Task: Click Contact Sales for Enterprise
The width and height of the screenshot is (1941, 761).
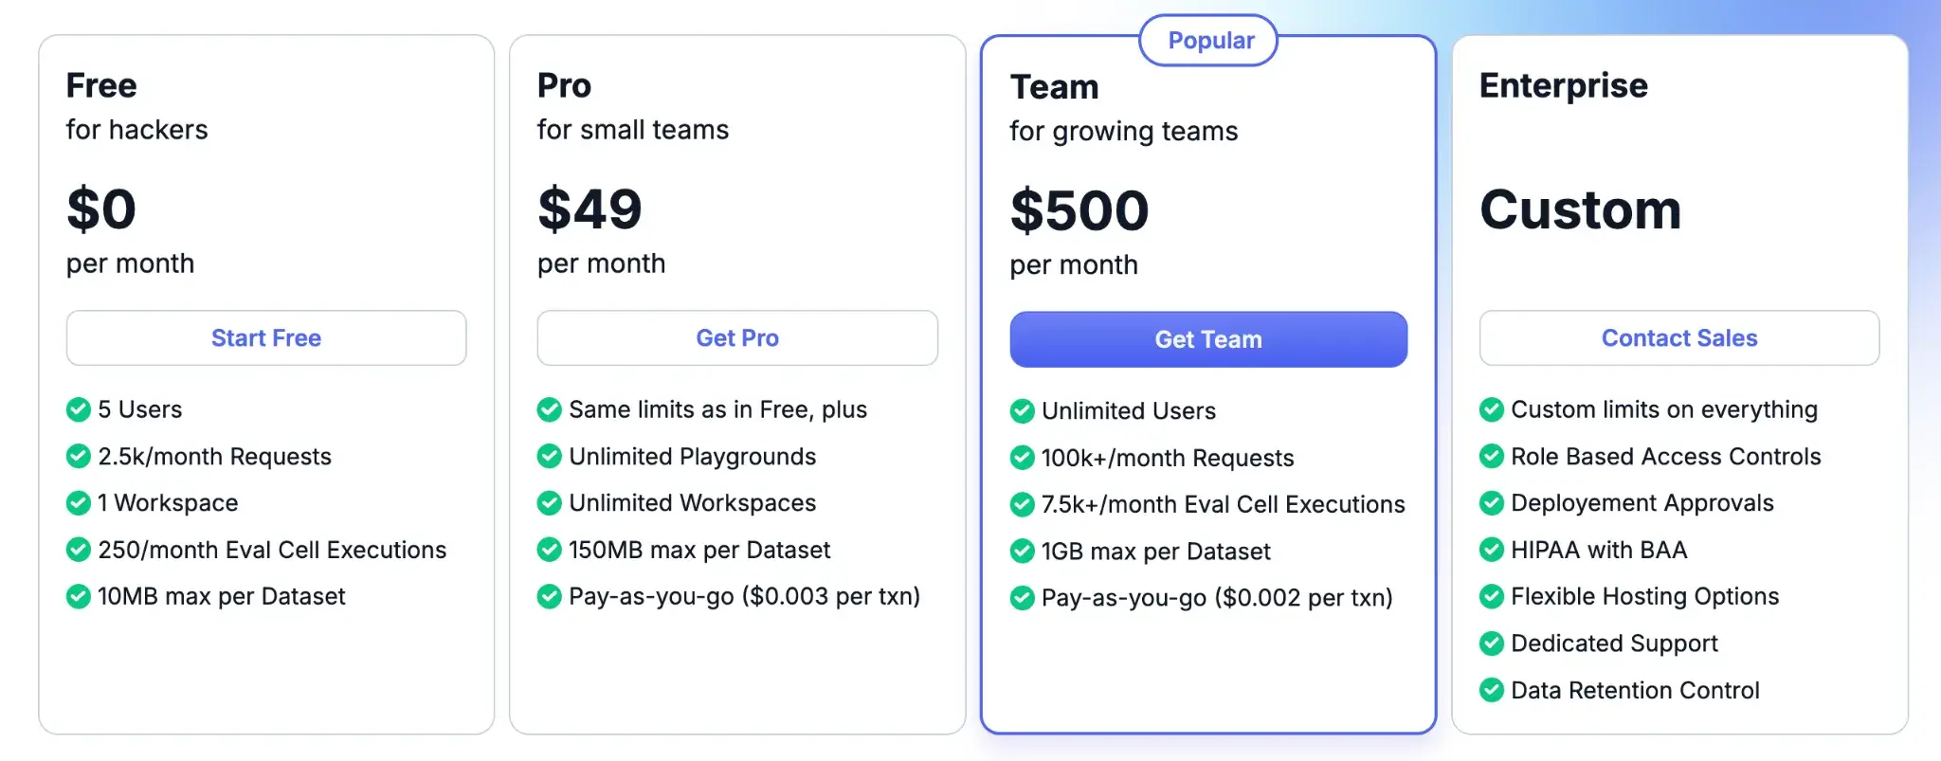Action: click(1678, 338)
